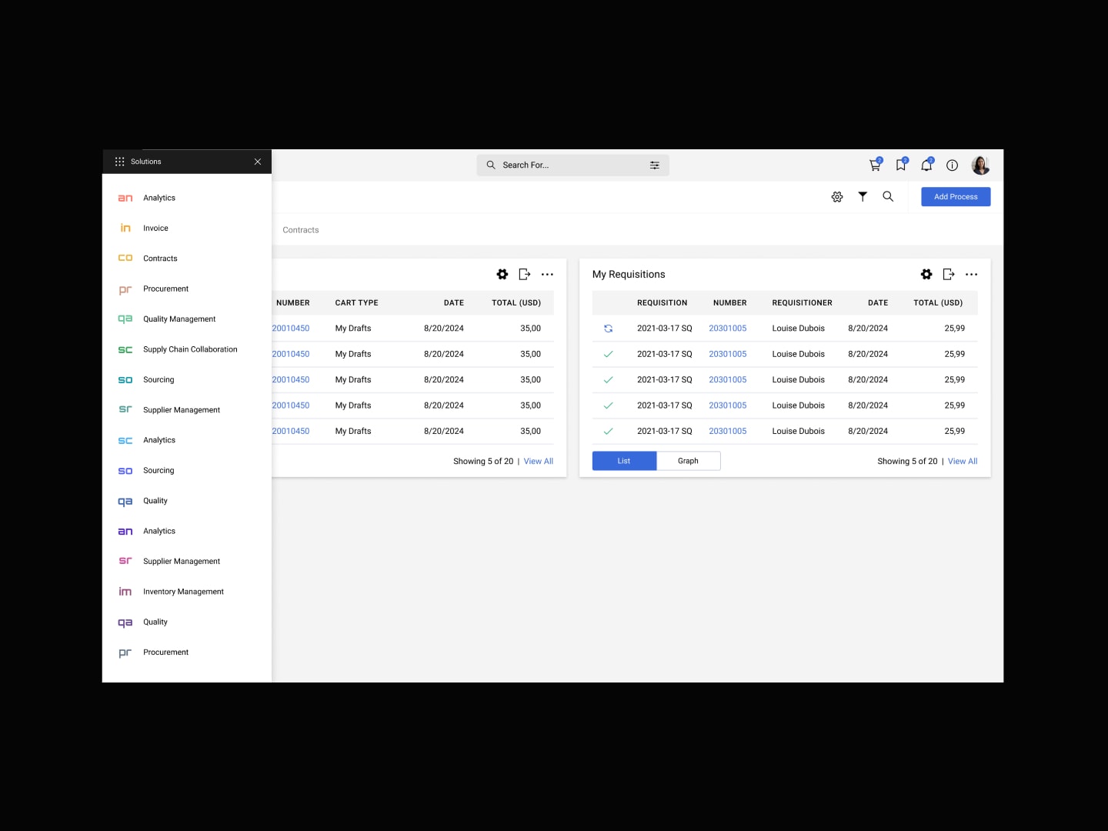Click View All in the cart panel
Viewport: 1108px width, 831px height.
pos(539,462)
